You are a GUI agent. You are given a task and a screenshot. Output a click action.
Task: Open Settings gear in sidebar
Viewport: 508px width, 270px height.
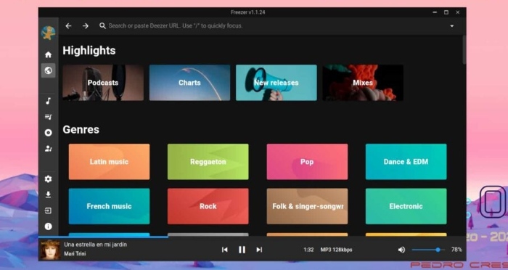(x=49, y=179)
